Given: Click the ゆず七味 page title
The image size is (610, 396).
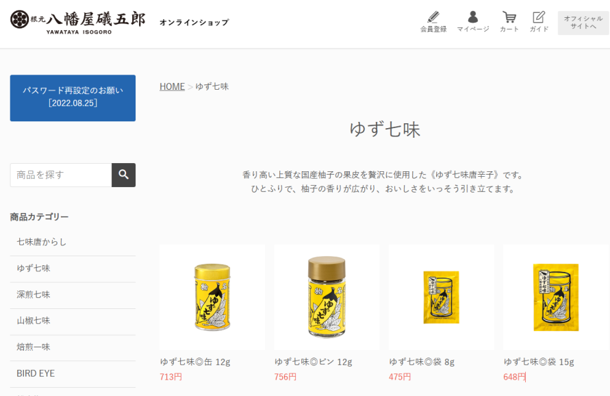Looking at the screenshot, I should (x=385, y=129).
